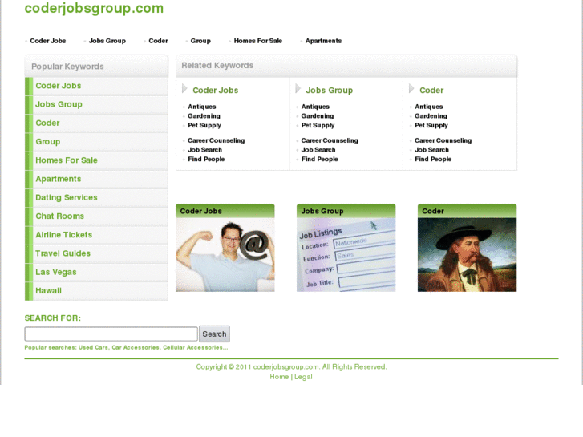Click arrow icon beside Coder heading
The height and width of the screenshot is (437, 583).
tap(411, 88)
